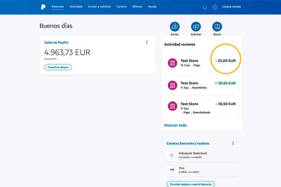
Task: Click store icon of 11 Ago. Reembolso
Action: [172, 85]
